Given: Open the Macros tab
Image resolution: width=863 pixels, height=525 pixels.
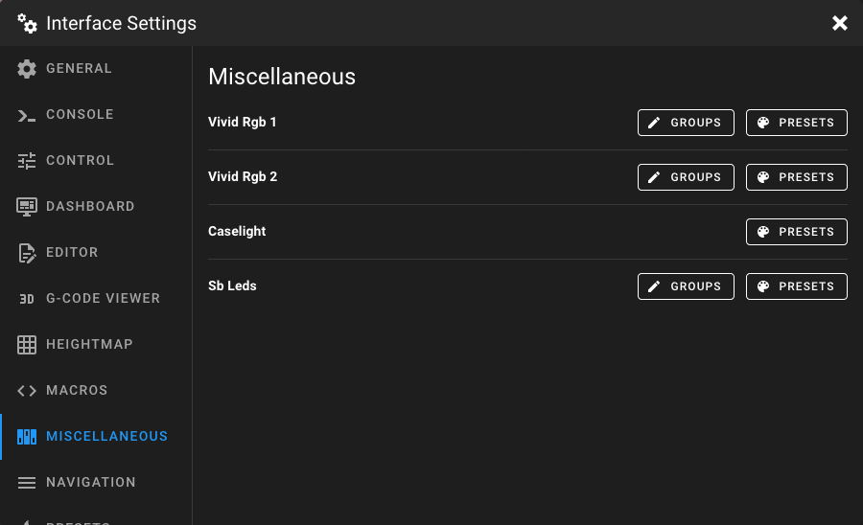Looking at the screenshot, I should (96, 390).
